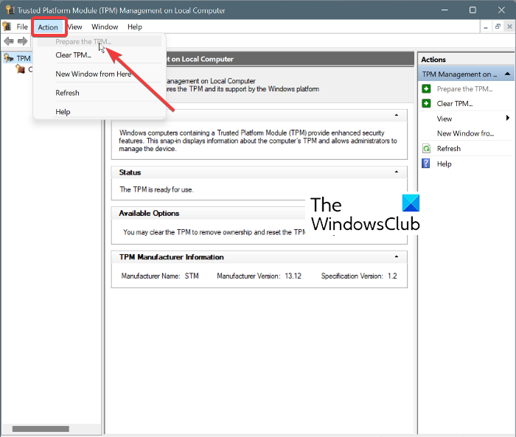Click the green Prepare the TPM icon
This screenshot has height=437, width=516.
coord(426,88)
